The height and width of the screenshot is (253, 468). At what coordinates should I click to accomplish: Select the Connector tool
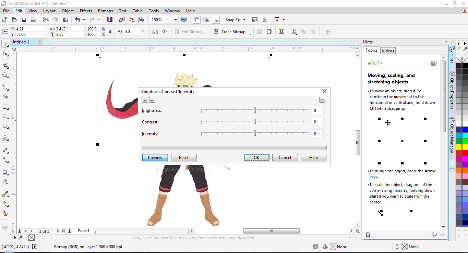coord(5,160)
